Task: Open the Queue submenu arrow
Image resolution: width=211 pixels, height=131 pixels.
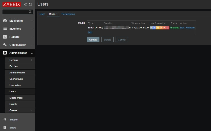Action: [32, 110]
